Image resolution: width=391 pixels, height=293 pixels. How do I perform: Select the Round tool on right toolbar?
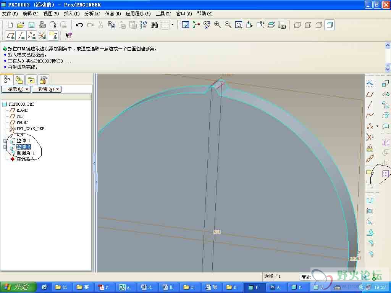coord(370,243)
